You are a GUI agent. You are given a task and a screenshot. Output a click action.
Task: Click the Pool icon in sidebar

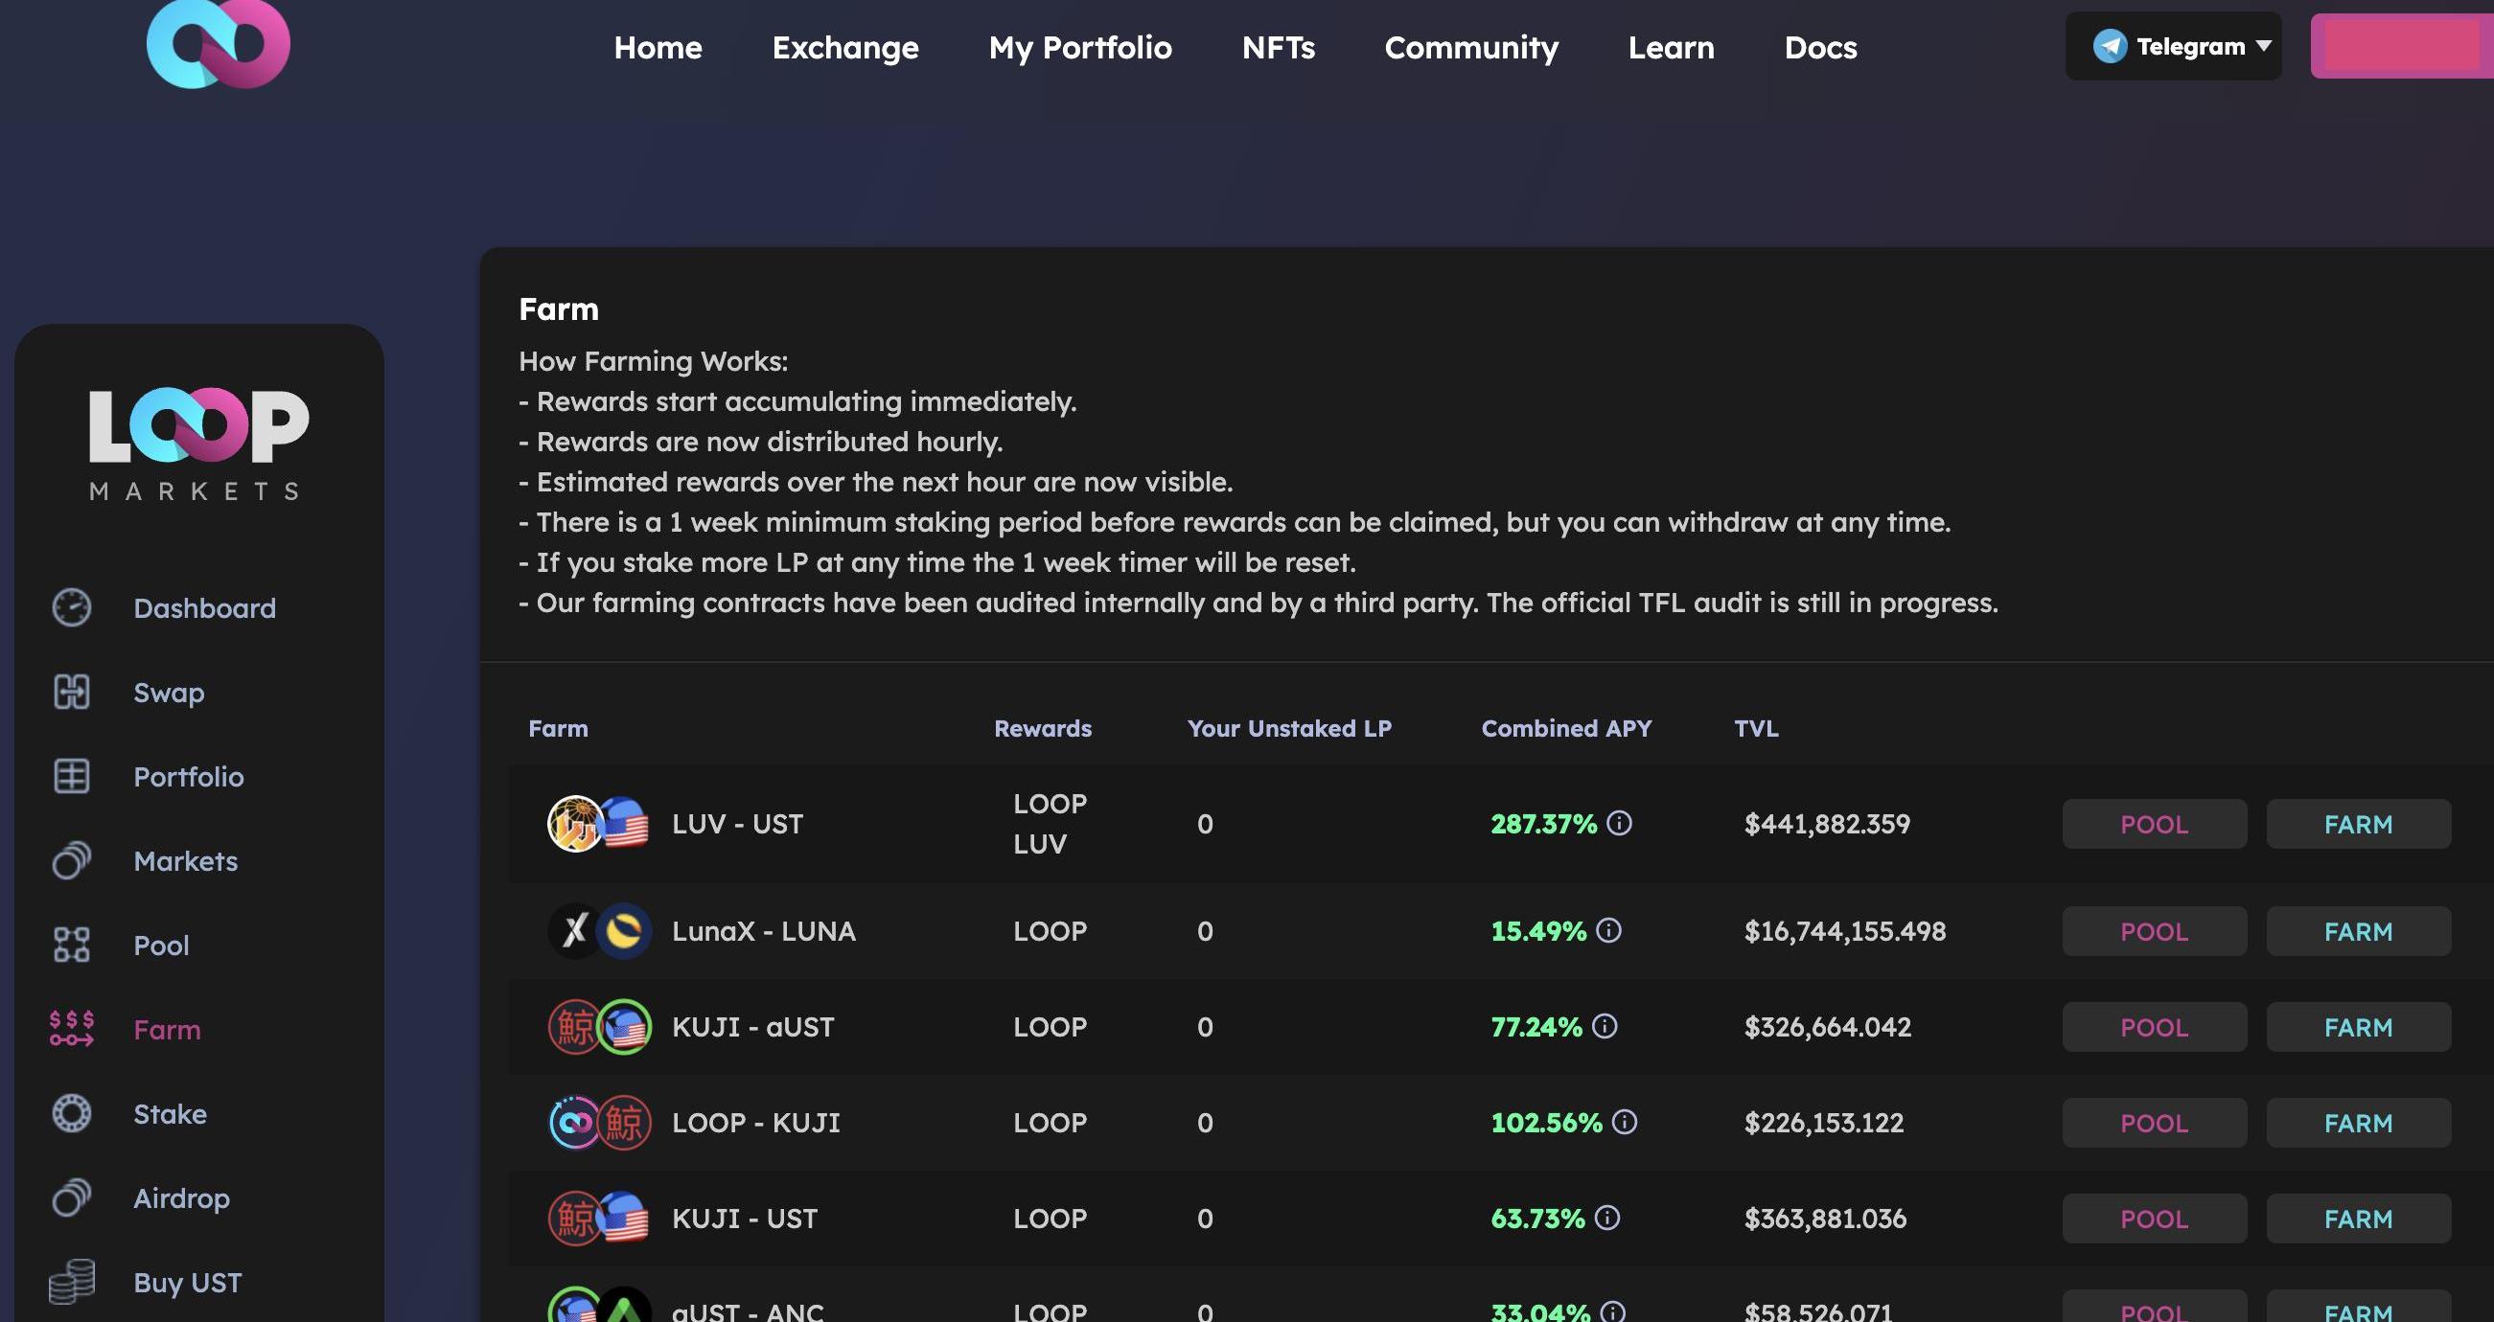click(72, 945)
